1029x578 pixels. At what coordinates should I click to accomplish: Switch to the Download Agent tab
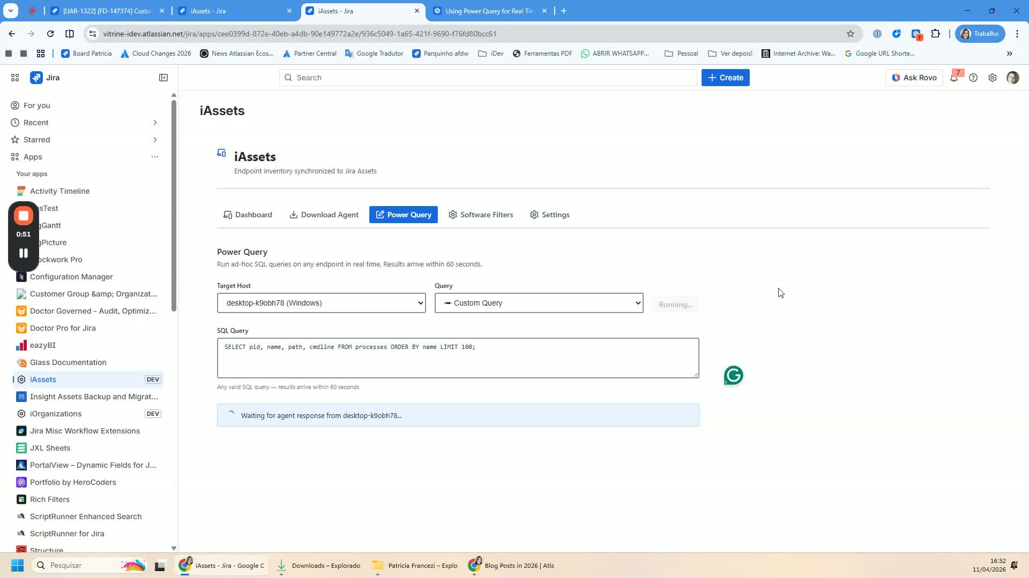tap(324, 215)
